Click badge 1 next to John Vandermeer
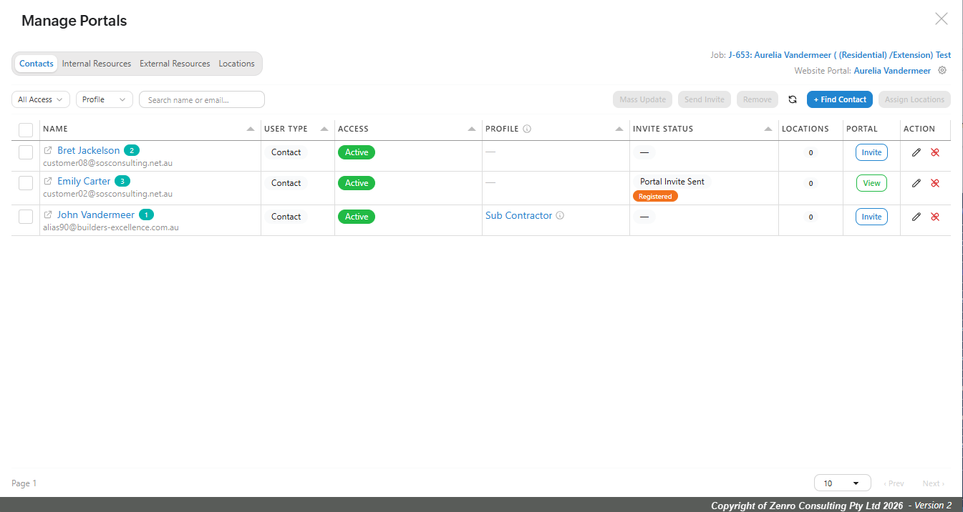Viewport: 963px width, 512px height. coord(146,215)
